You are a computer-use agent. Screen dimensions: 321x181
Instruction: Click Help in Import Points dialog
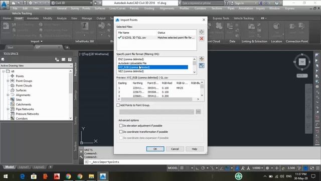tap(195, 149)
